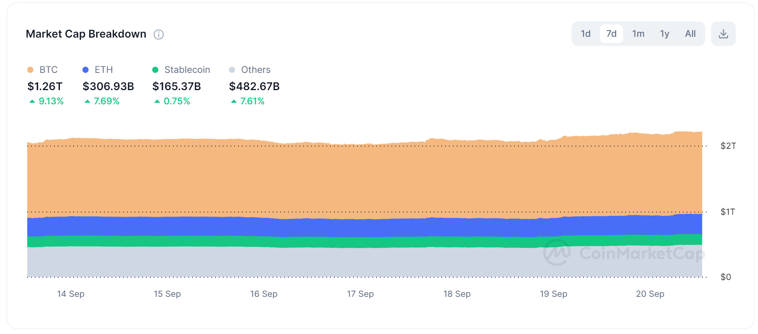
Task: Toggle the Stablecoin legend series
Action: 181,70
